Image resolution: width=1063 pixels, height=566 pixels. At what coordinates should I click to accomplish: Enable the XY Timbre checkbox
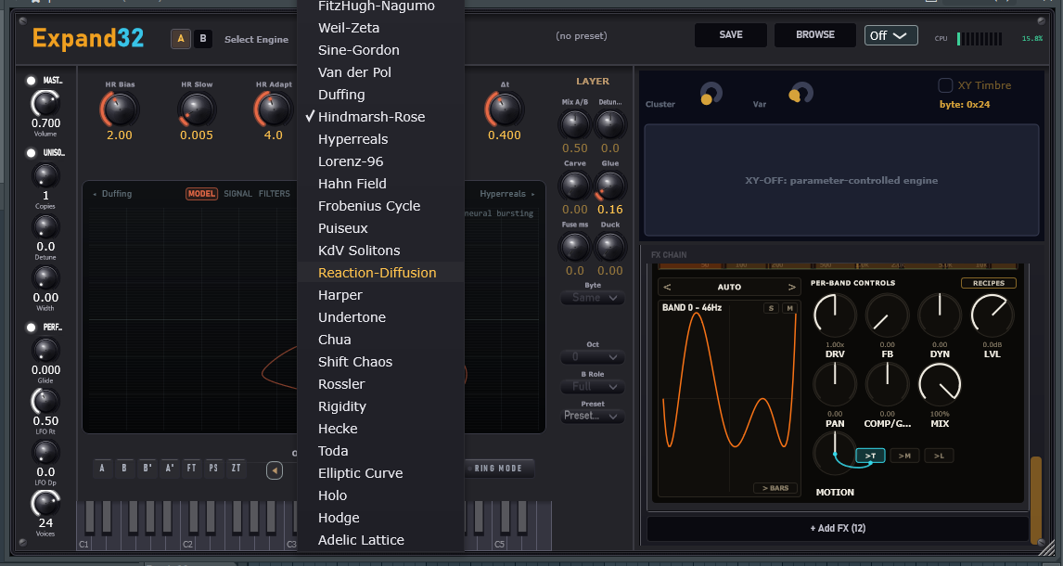945,84
